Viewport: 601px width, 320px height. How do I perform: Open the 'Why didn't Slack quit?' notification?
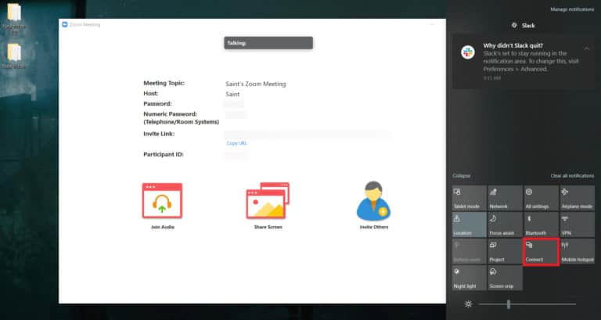point(524,61)
